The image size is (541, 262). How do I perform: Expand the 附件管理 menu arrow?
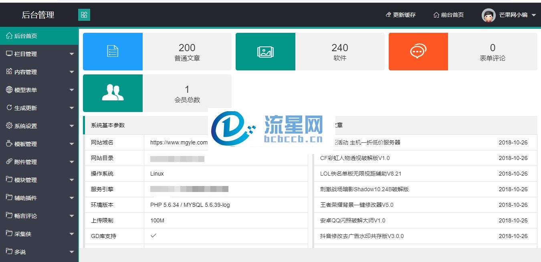[72, 162]
